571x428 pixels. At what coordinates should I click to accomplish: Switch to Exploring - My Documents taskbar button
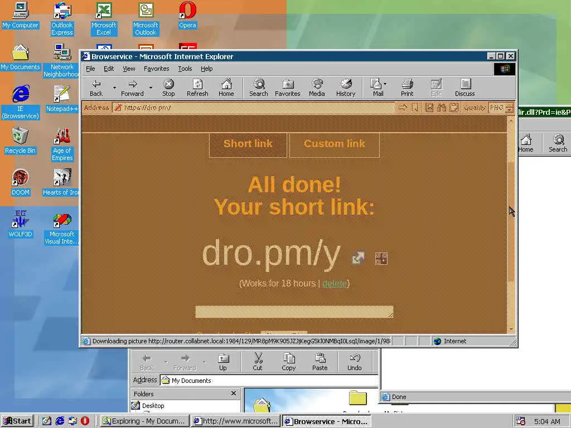pyautogui.click(x=144, y=421)
